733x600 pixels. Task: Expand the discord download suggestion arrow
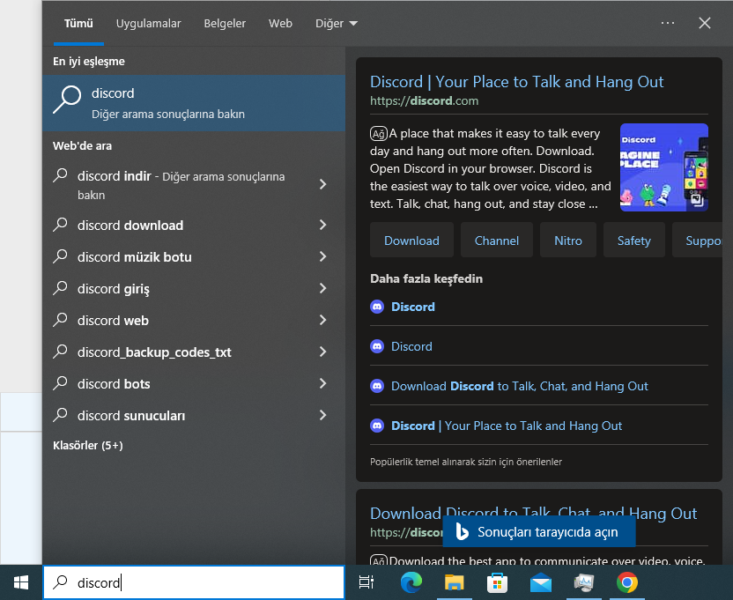tap(322, 225)
